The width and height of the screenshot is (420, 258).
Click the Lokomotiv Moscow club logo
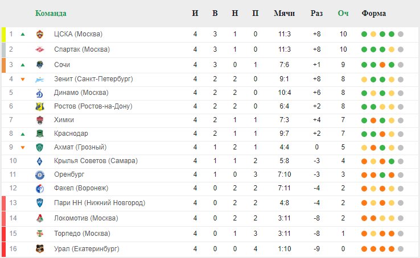coord(40,218)
